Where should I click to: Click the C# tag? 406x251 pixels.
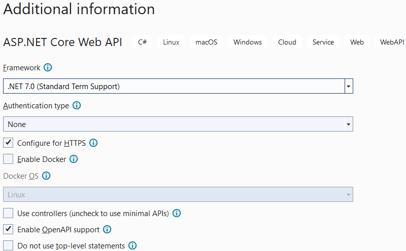coord(143,42)
